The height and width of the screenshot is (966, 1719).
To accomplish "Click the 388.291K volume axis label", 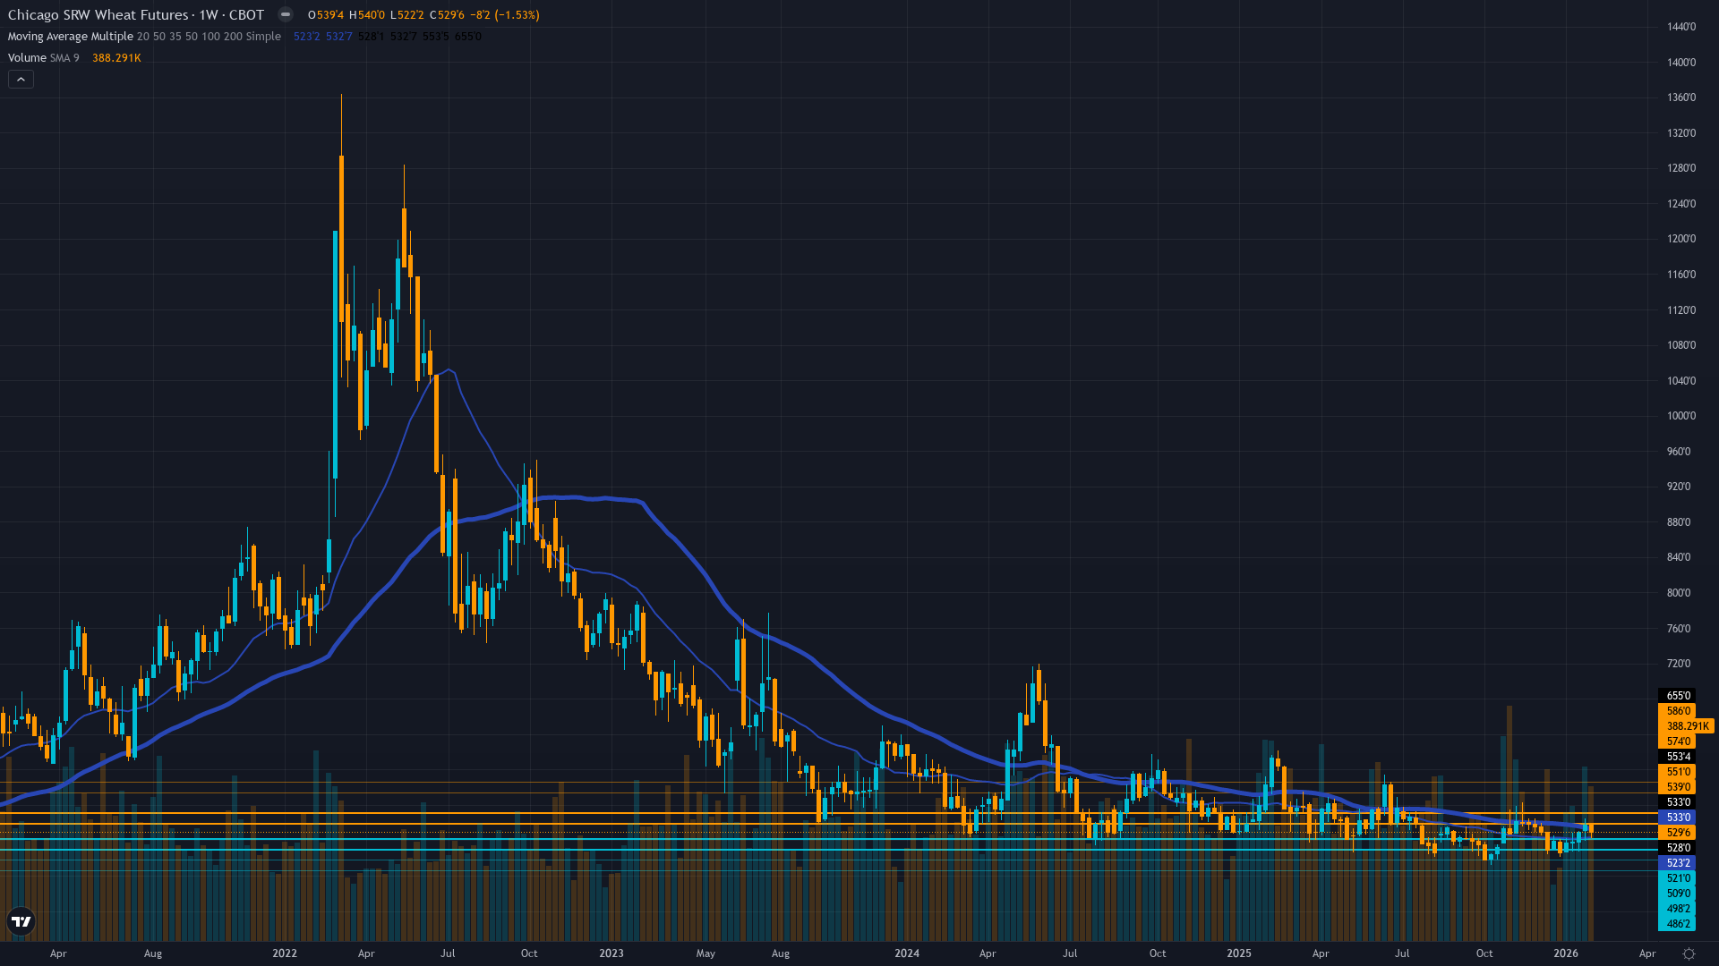I will pyautogui.click(x=1688, y=726).
